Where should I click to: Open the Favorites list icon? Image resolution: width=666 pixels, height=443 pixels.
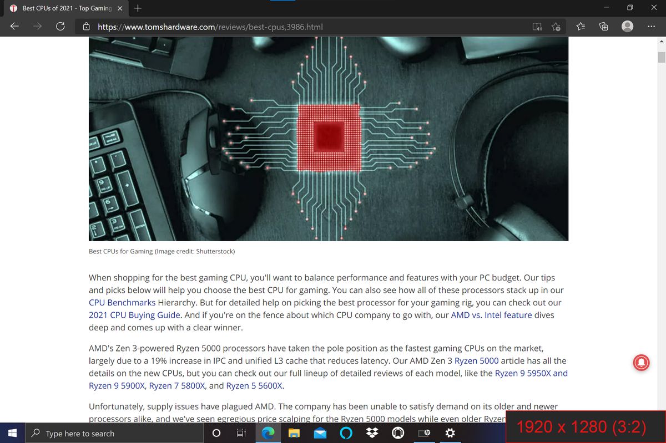coord(581,27)
